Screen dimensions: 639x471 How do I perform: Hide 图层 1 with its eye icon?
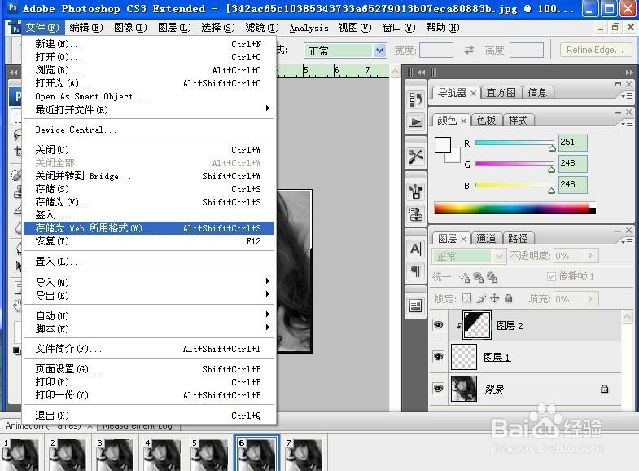point(438,357)
